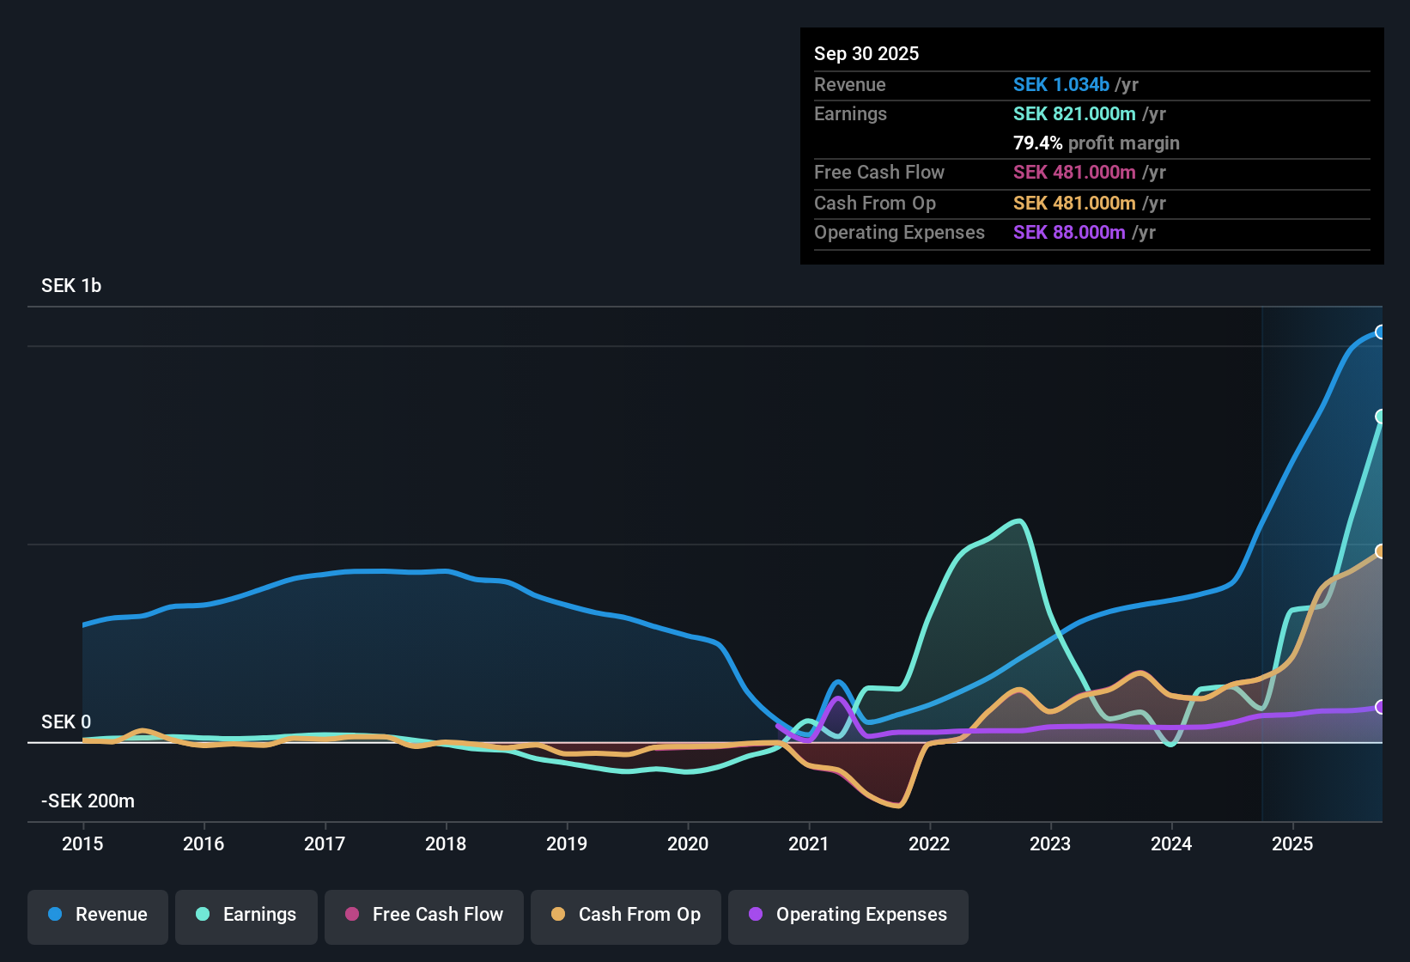
Task: Click the 2018 x-axis year label
Action: click(446, 844)
